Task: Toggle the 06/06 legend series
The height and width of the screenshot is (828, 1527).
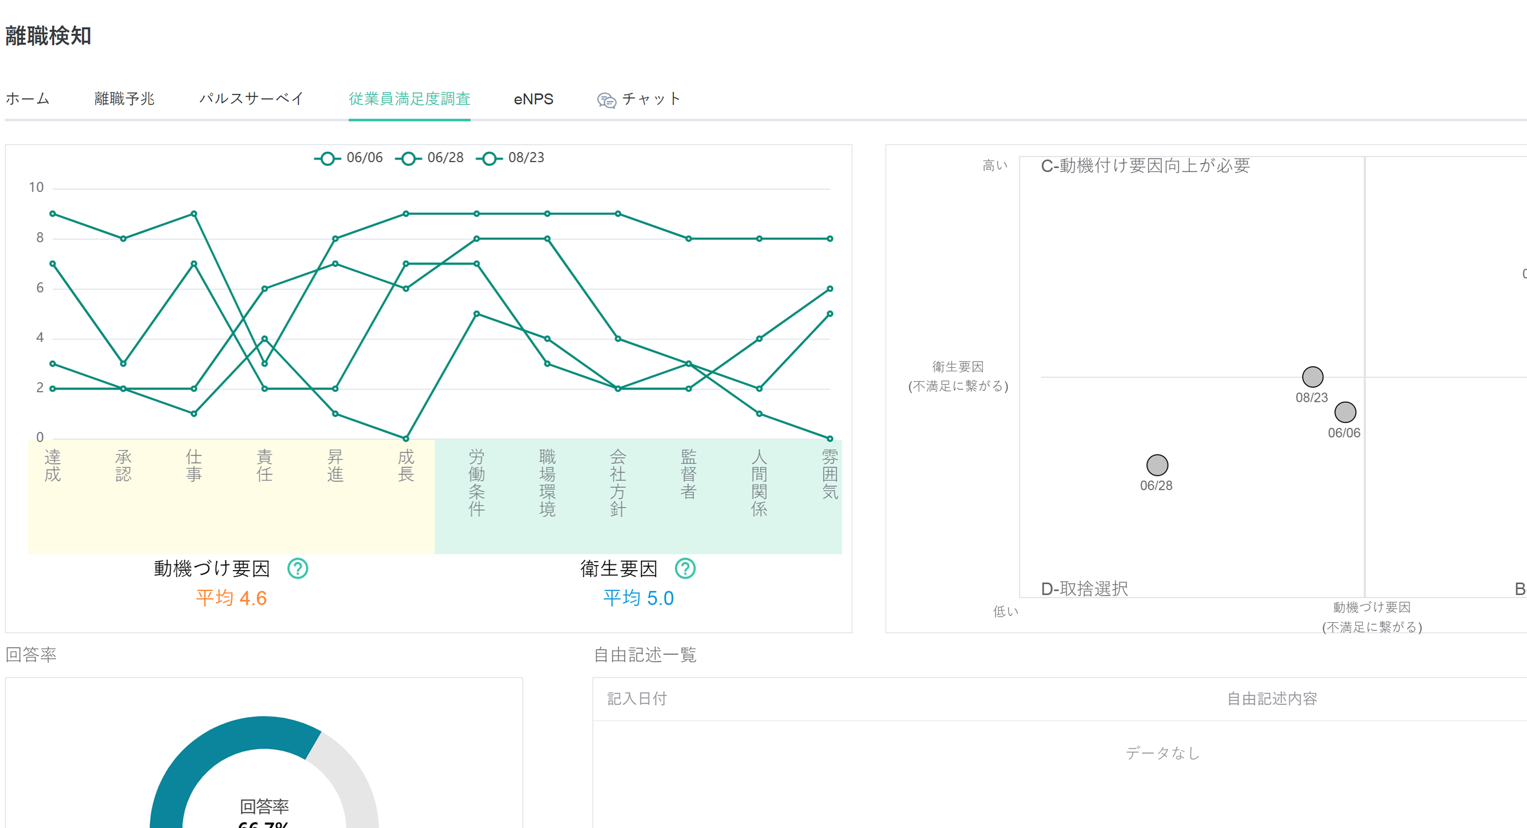Action: click(349, 158)
